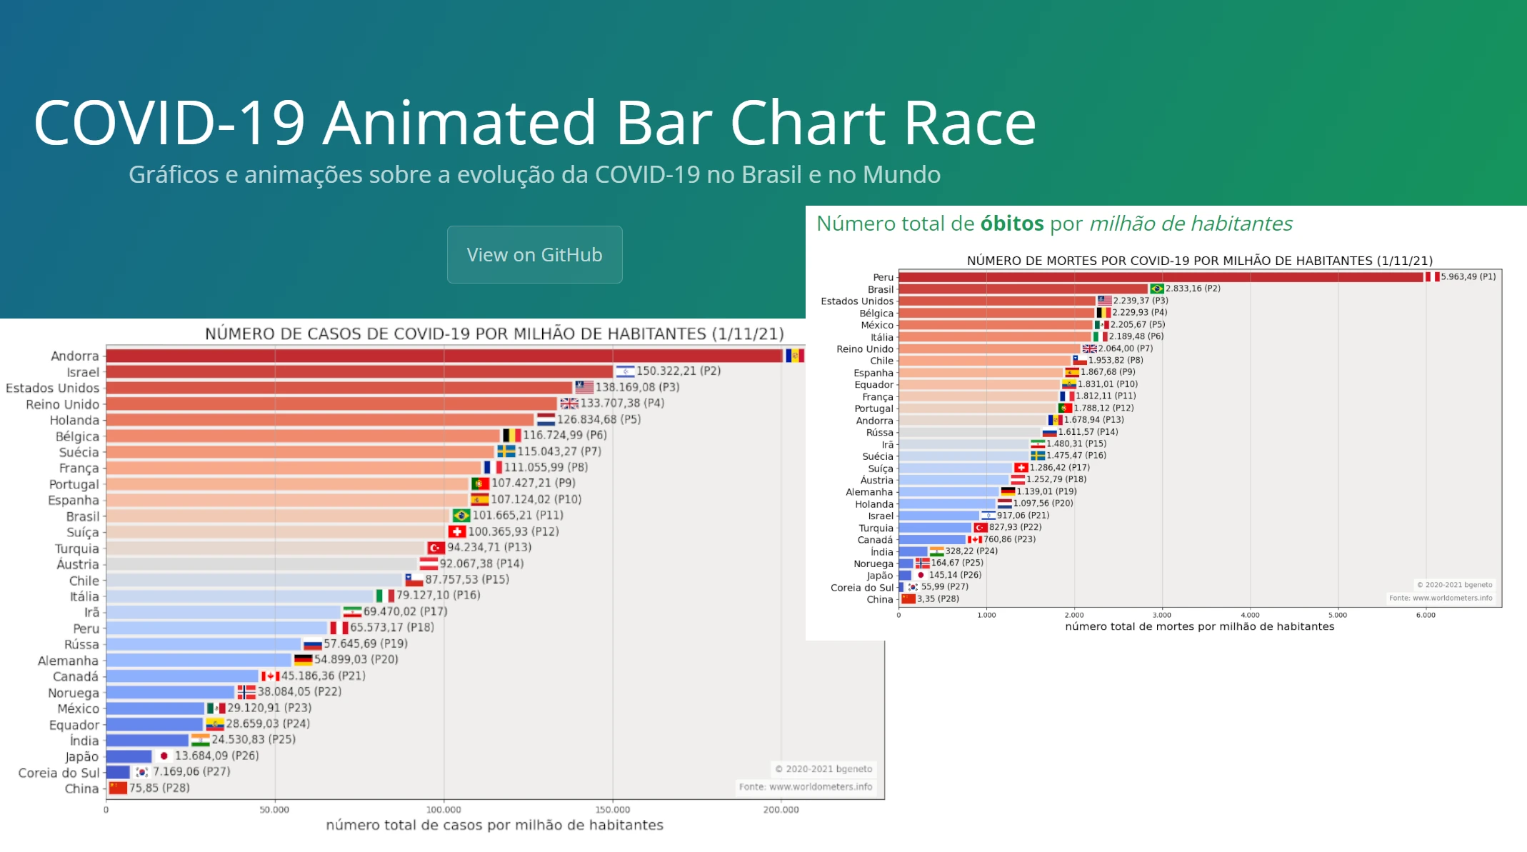1527x852 pixels.
Task: Click the Estados Unidos label in cases chart
Action: click(53, 388)
